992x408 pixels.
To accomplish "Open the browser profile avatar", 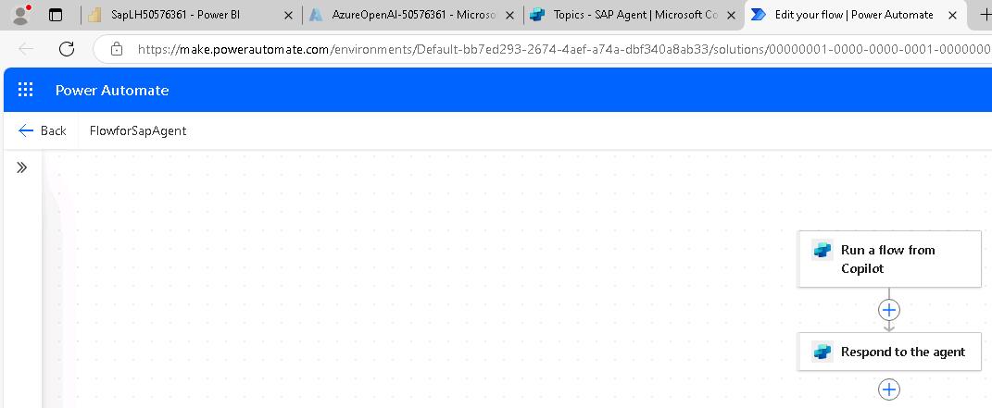I will pyautogui.click(x=20, y=15).
